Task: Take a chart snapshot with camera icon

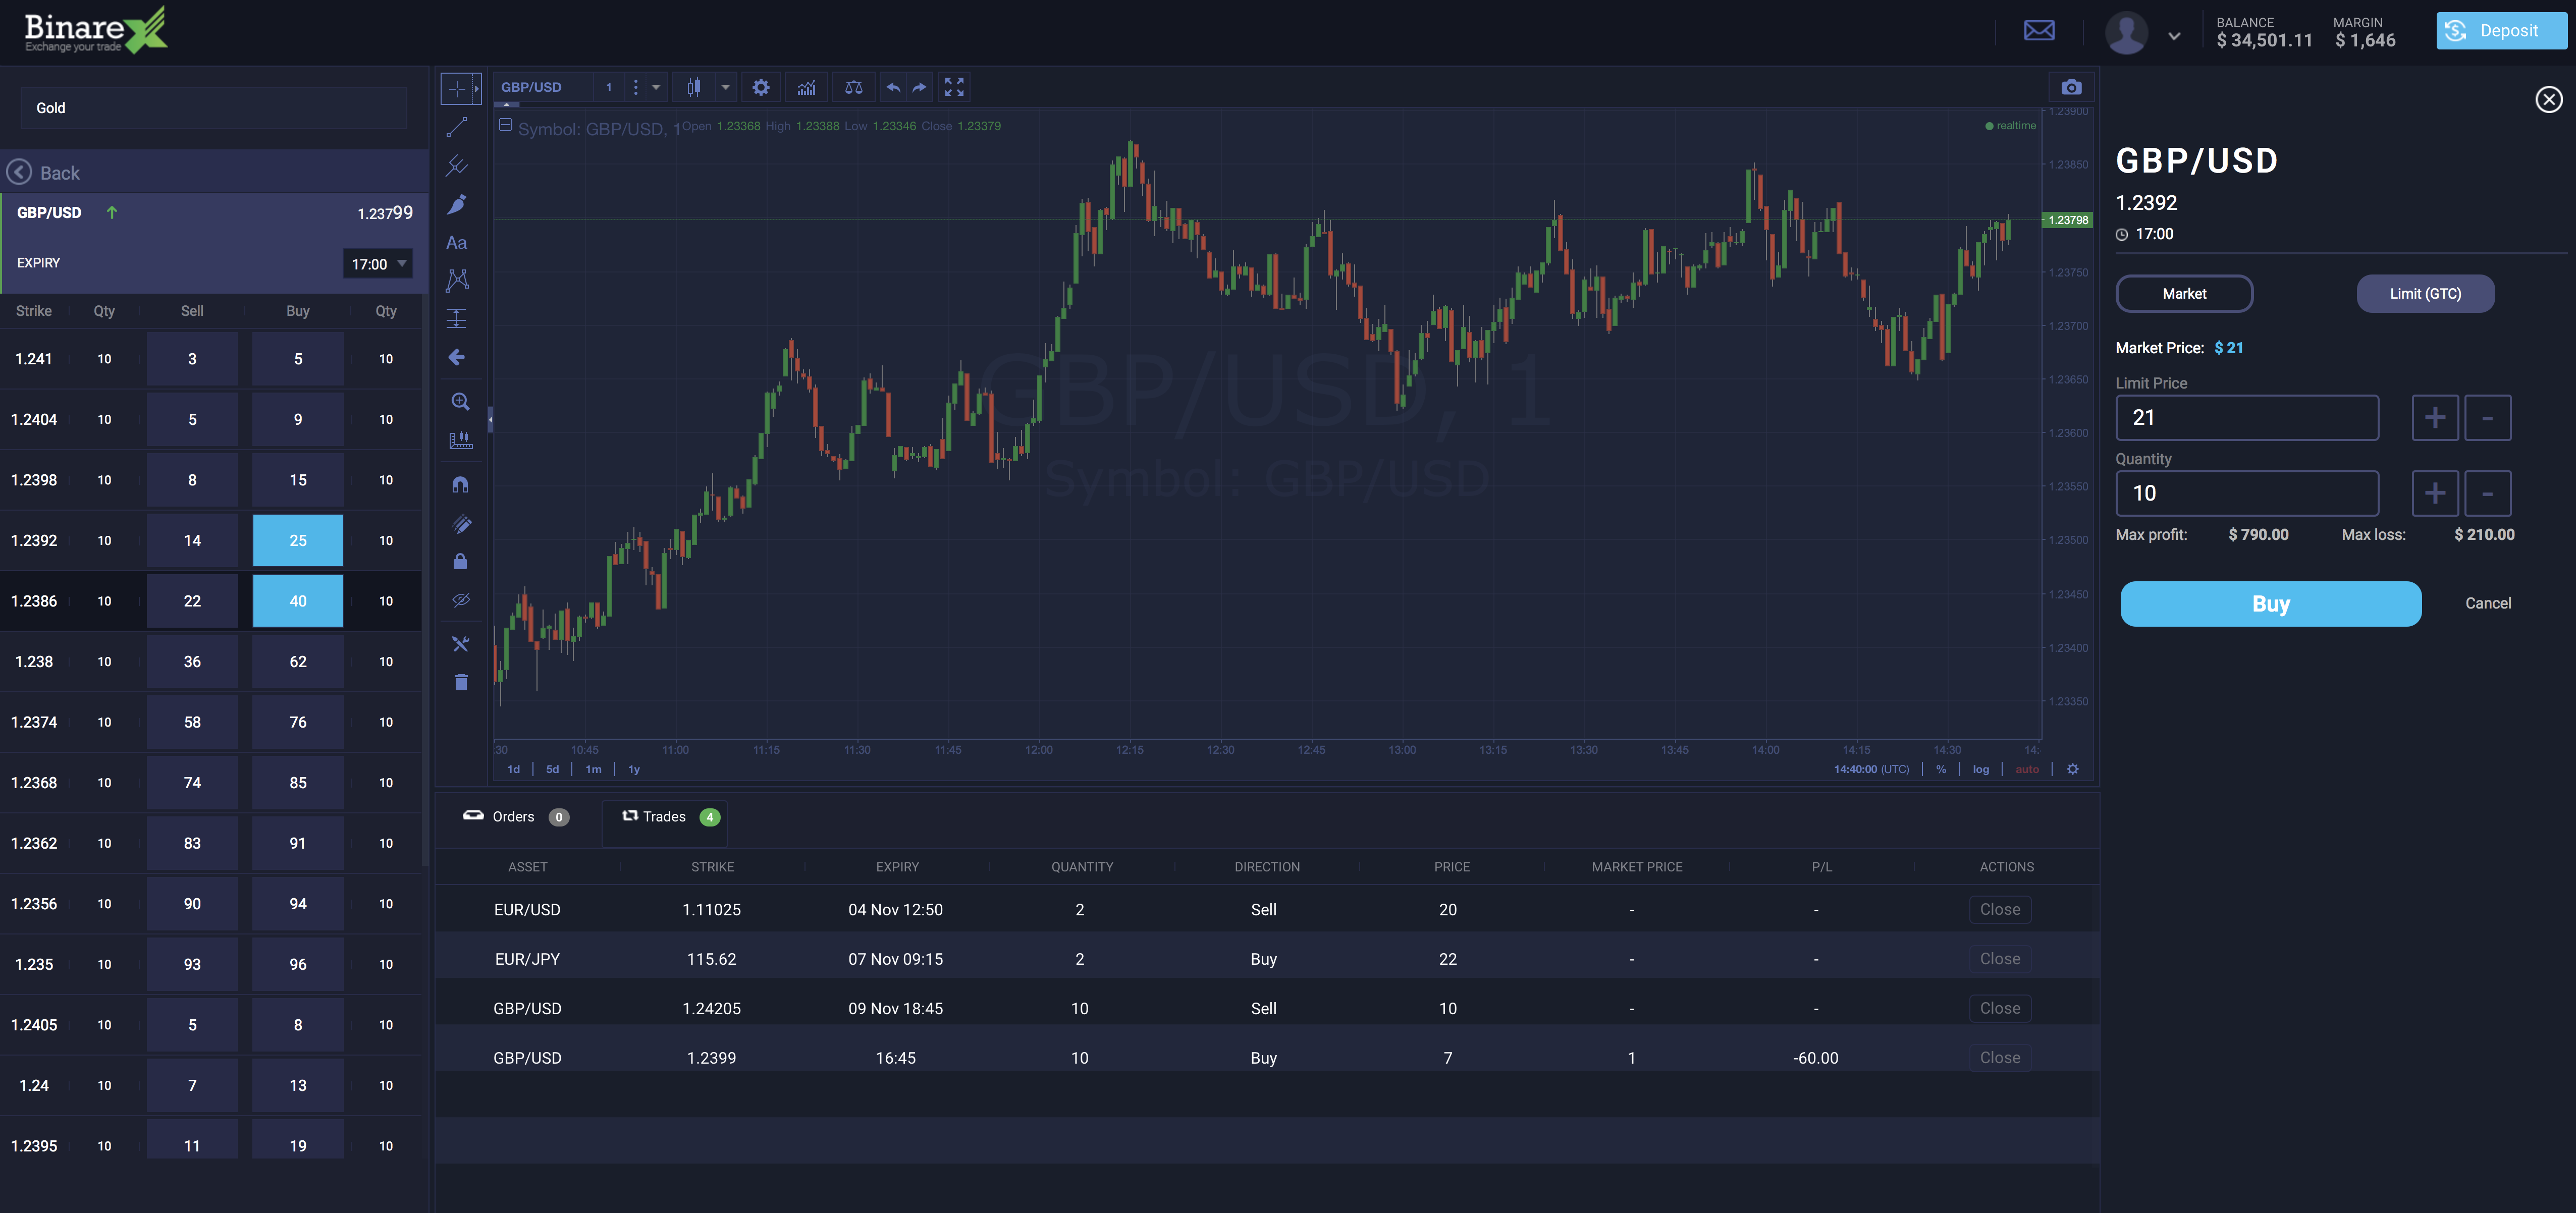Action: (x=2071, y=87)
